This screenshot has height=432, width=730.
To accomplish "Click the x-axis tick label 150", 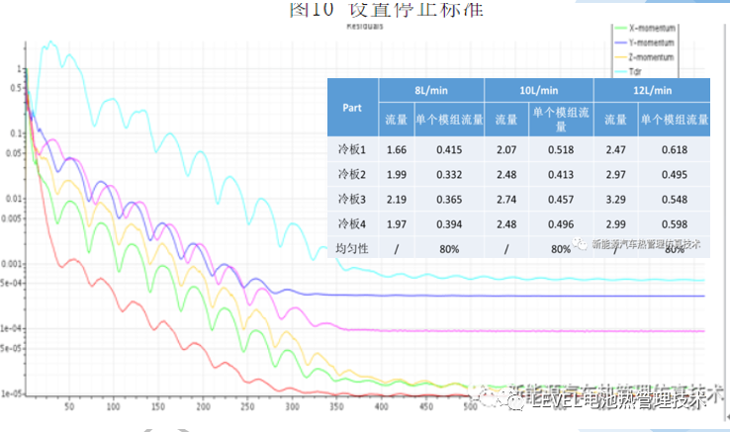I will [x=158, y=406].
